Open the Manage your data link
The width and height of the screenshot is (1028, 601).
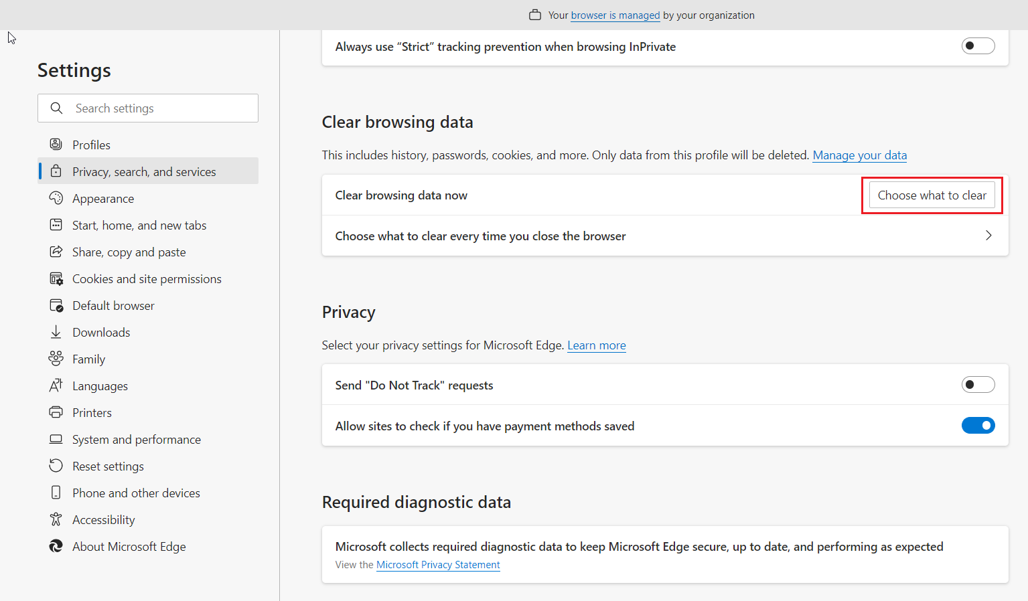(x=859, y=155)
